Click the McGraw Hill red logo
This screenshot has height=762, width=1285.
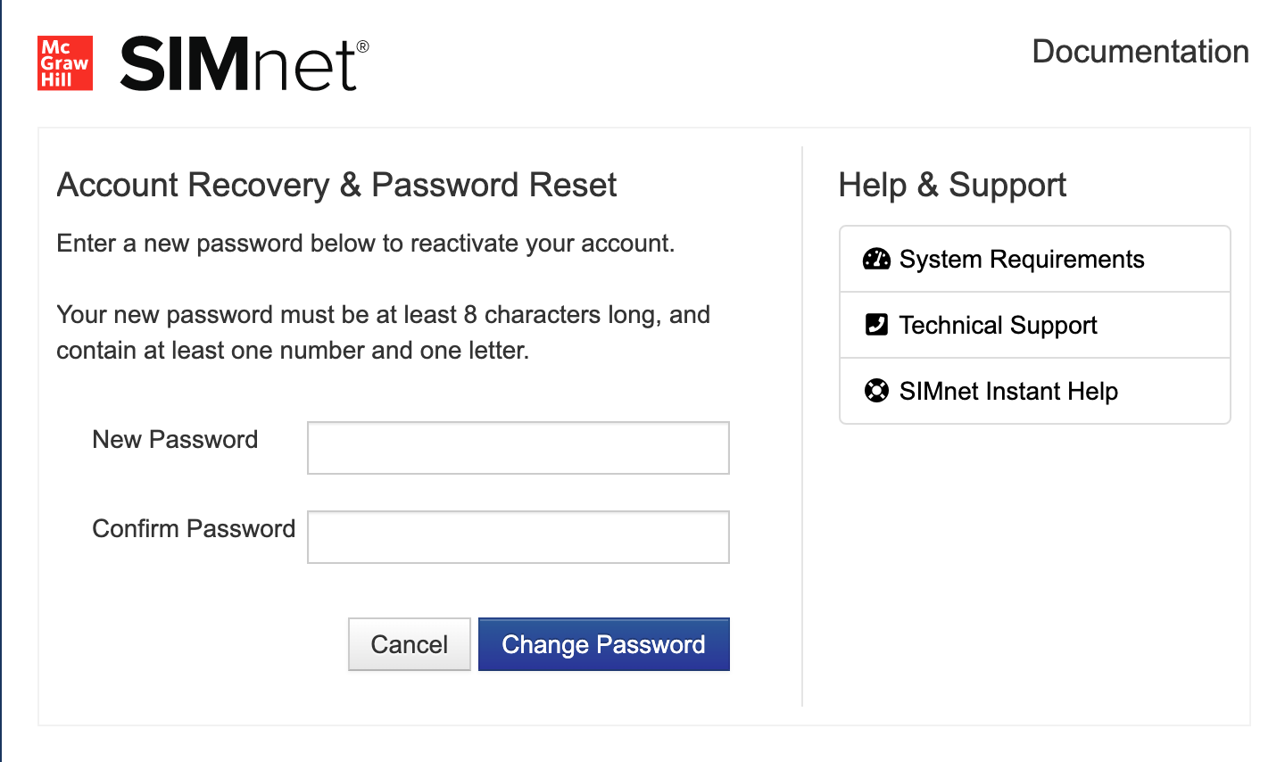point(65,63)
